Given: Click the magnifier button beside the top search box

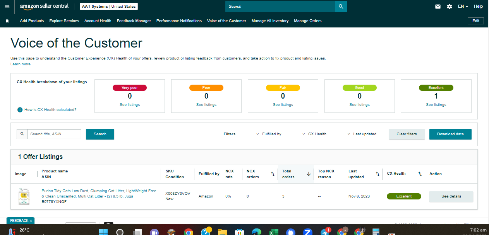Looking at the screenshot, I should click(x=341, y=7).
